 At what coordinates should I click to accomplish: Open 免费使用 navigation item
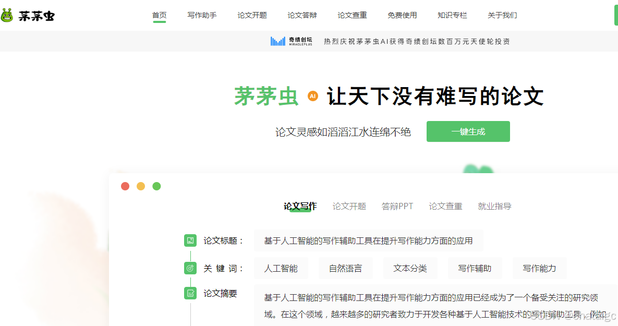pyautogui.click(x=403, y=15)
